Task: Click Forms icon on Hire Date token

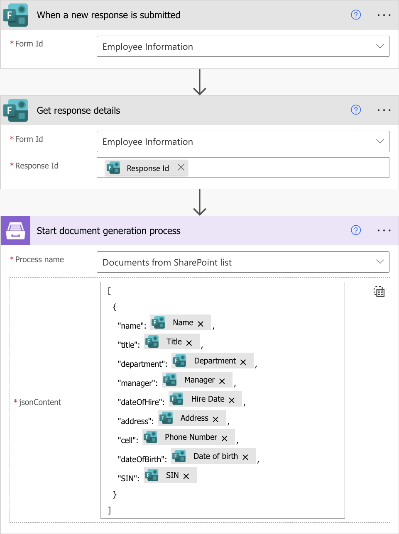Action: tap(176, 399)
